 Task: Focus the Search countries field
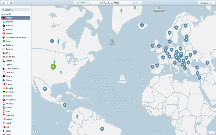pos(16,10)
